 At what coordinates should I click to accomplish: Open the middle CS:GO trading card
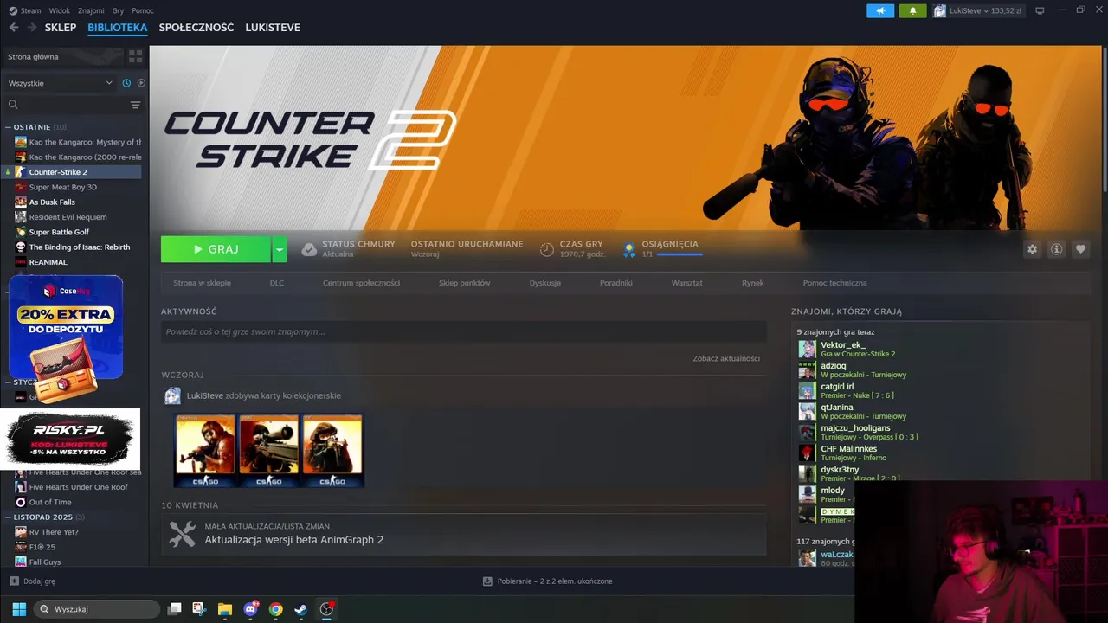coord(269,451)
